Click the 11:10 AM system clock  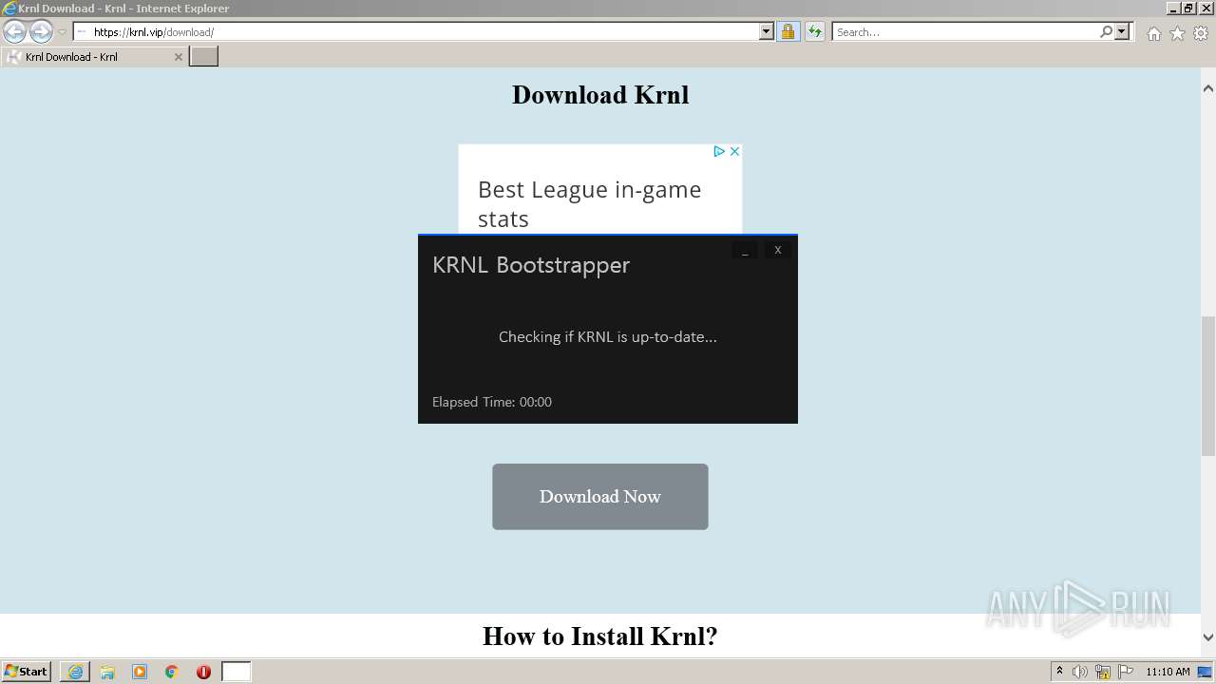[x=1168, y=672]
